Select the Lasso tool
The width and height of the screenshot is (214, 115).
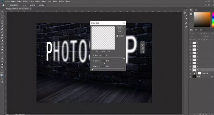point(2,18)
